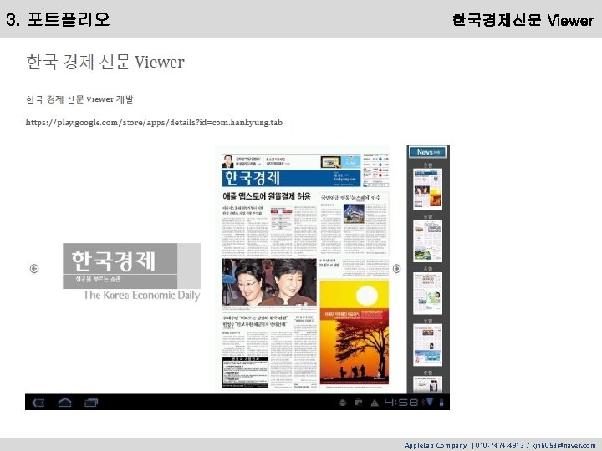
Task: Open the Google Play store link
Action: [154, 122]
